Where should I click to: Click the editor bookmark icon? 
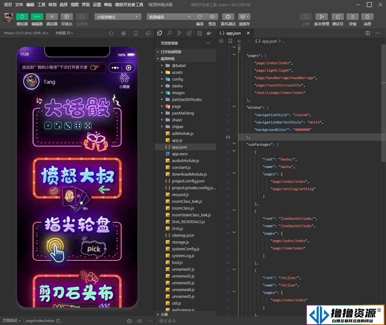click(x=230, y=41)
